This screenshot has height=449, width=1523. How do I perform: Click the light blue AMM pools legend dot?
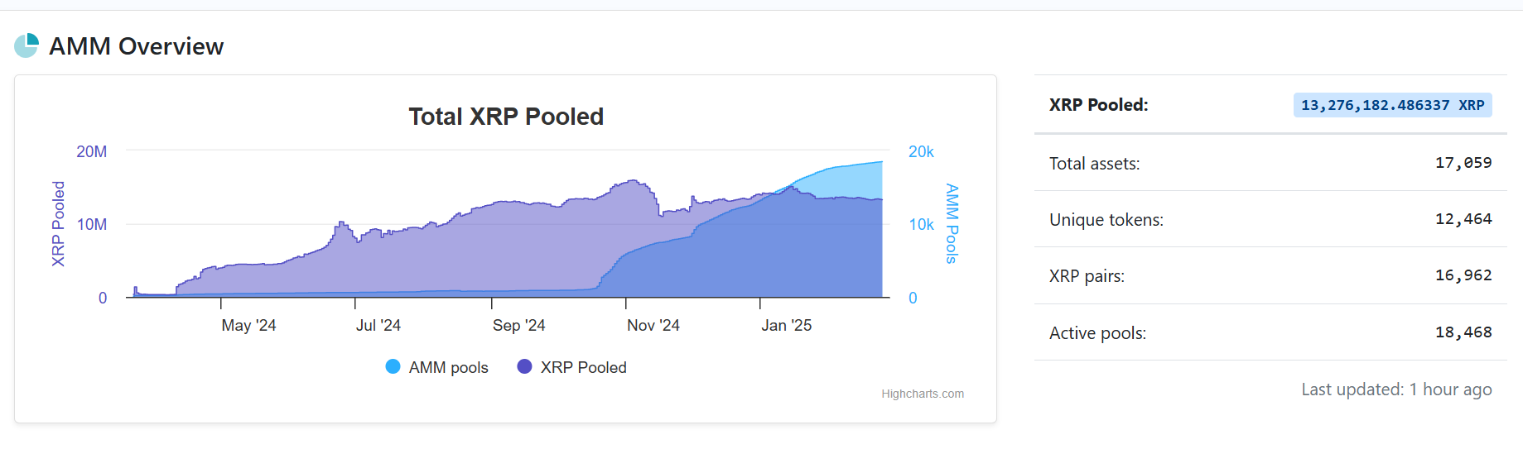pyautogui.click(x=393, y=366)
